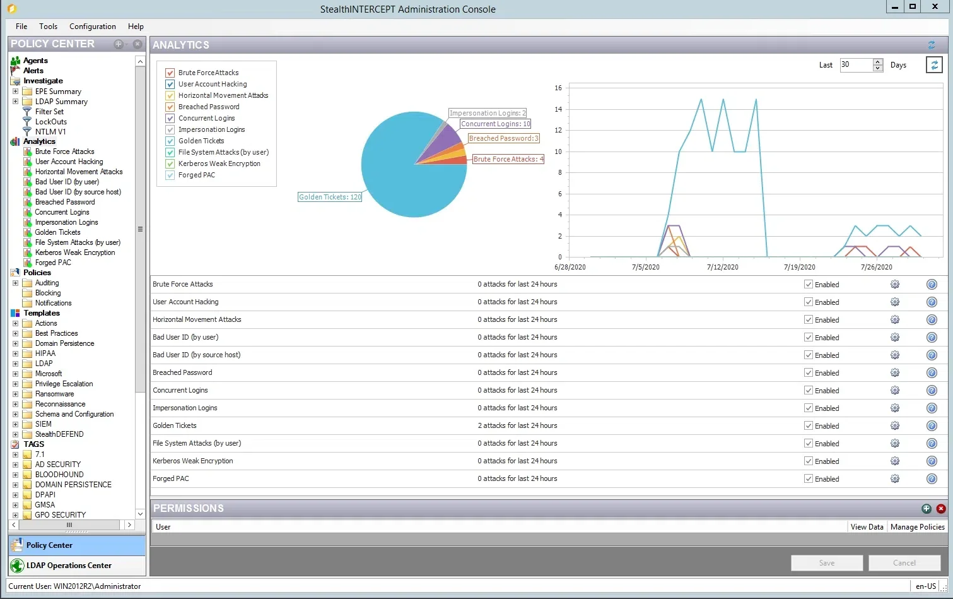Screen dimensions: 953x599
Task: Click the Policy Center navigation button
Action: tap(77, 545)
